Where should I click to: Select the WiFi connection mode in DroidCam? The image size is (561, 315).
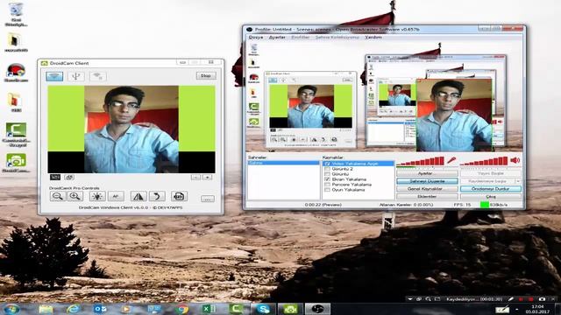point(54,76)
